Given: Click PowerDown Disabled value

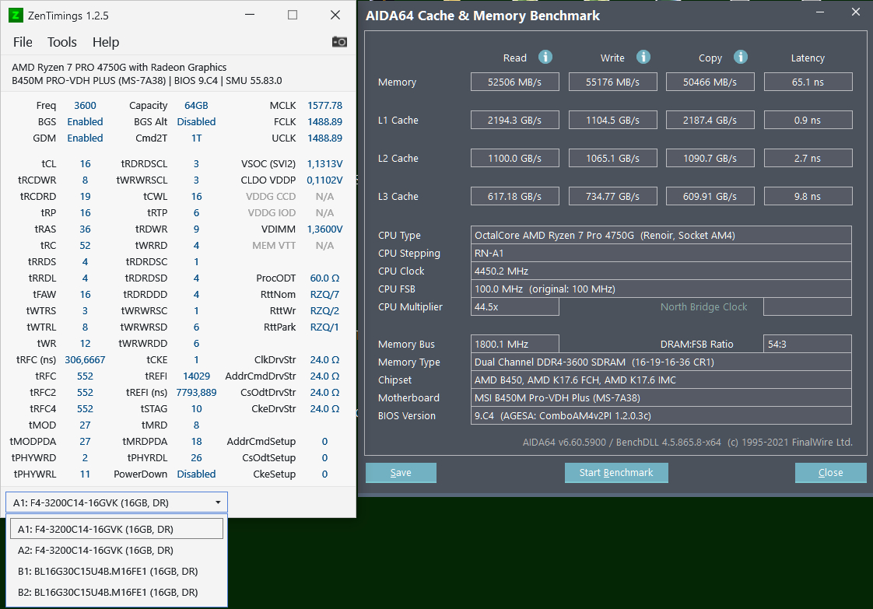Looking at the screenshot, I should tap(197, 474).
